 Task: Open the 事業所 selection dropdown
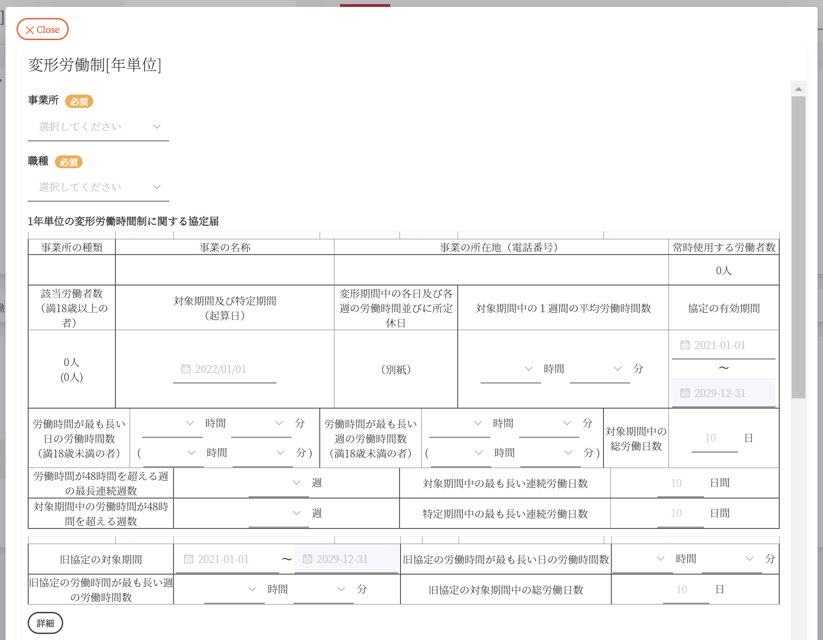(x=98, y=127)
